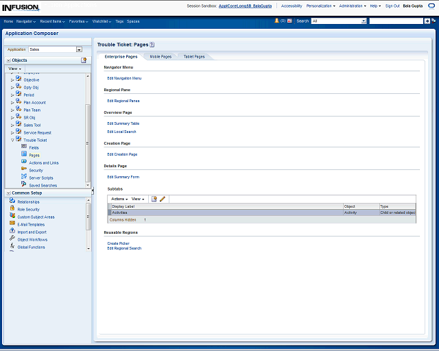
Task: Click the pencil edit icon in Subtabs toolbar
Action: tap(163, 199)
